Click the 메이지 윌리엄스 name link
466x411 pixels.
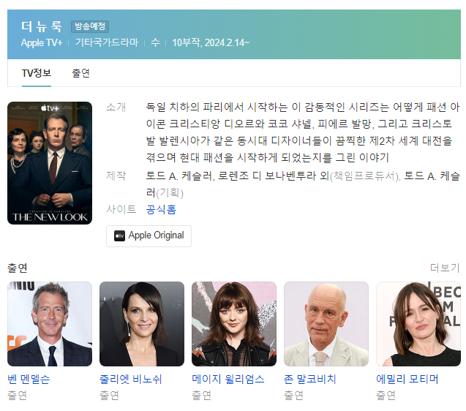[x=228, y=379]
